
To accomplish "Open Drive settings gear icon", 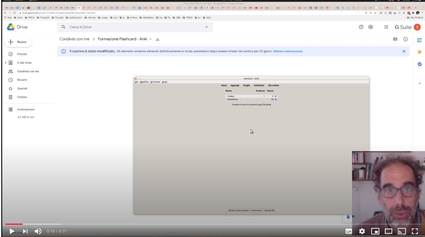I will coord(371,27).
